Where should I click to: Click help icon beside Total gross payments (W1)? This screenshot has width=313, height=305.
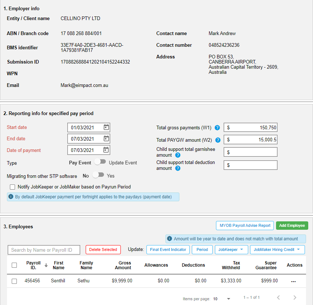217,128
